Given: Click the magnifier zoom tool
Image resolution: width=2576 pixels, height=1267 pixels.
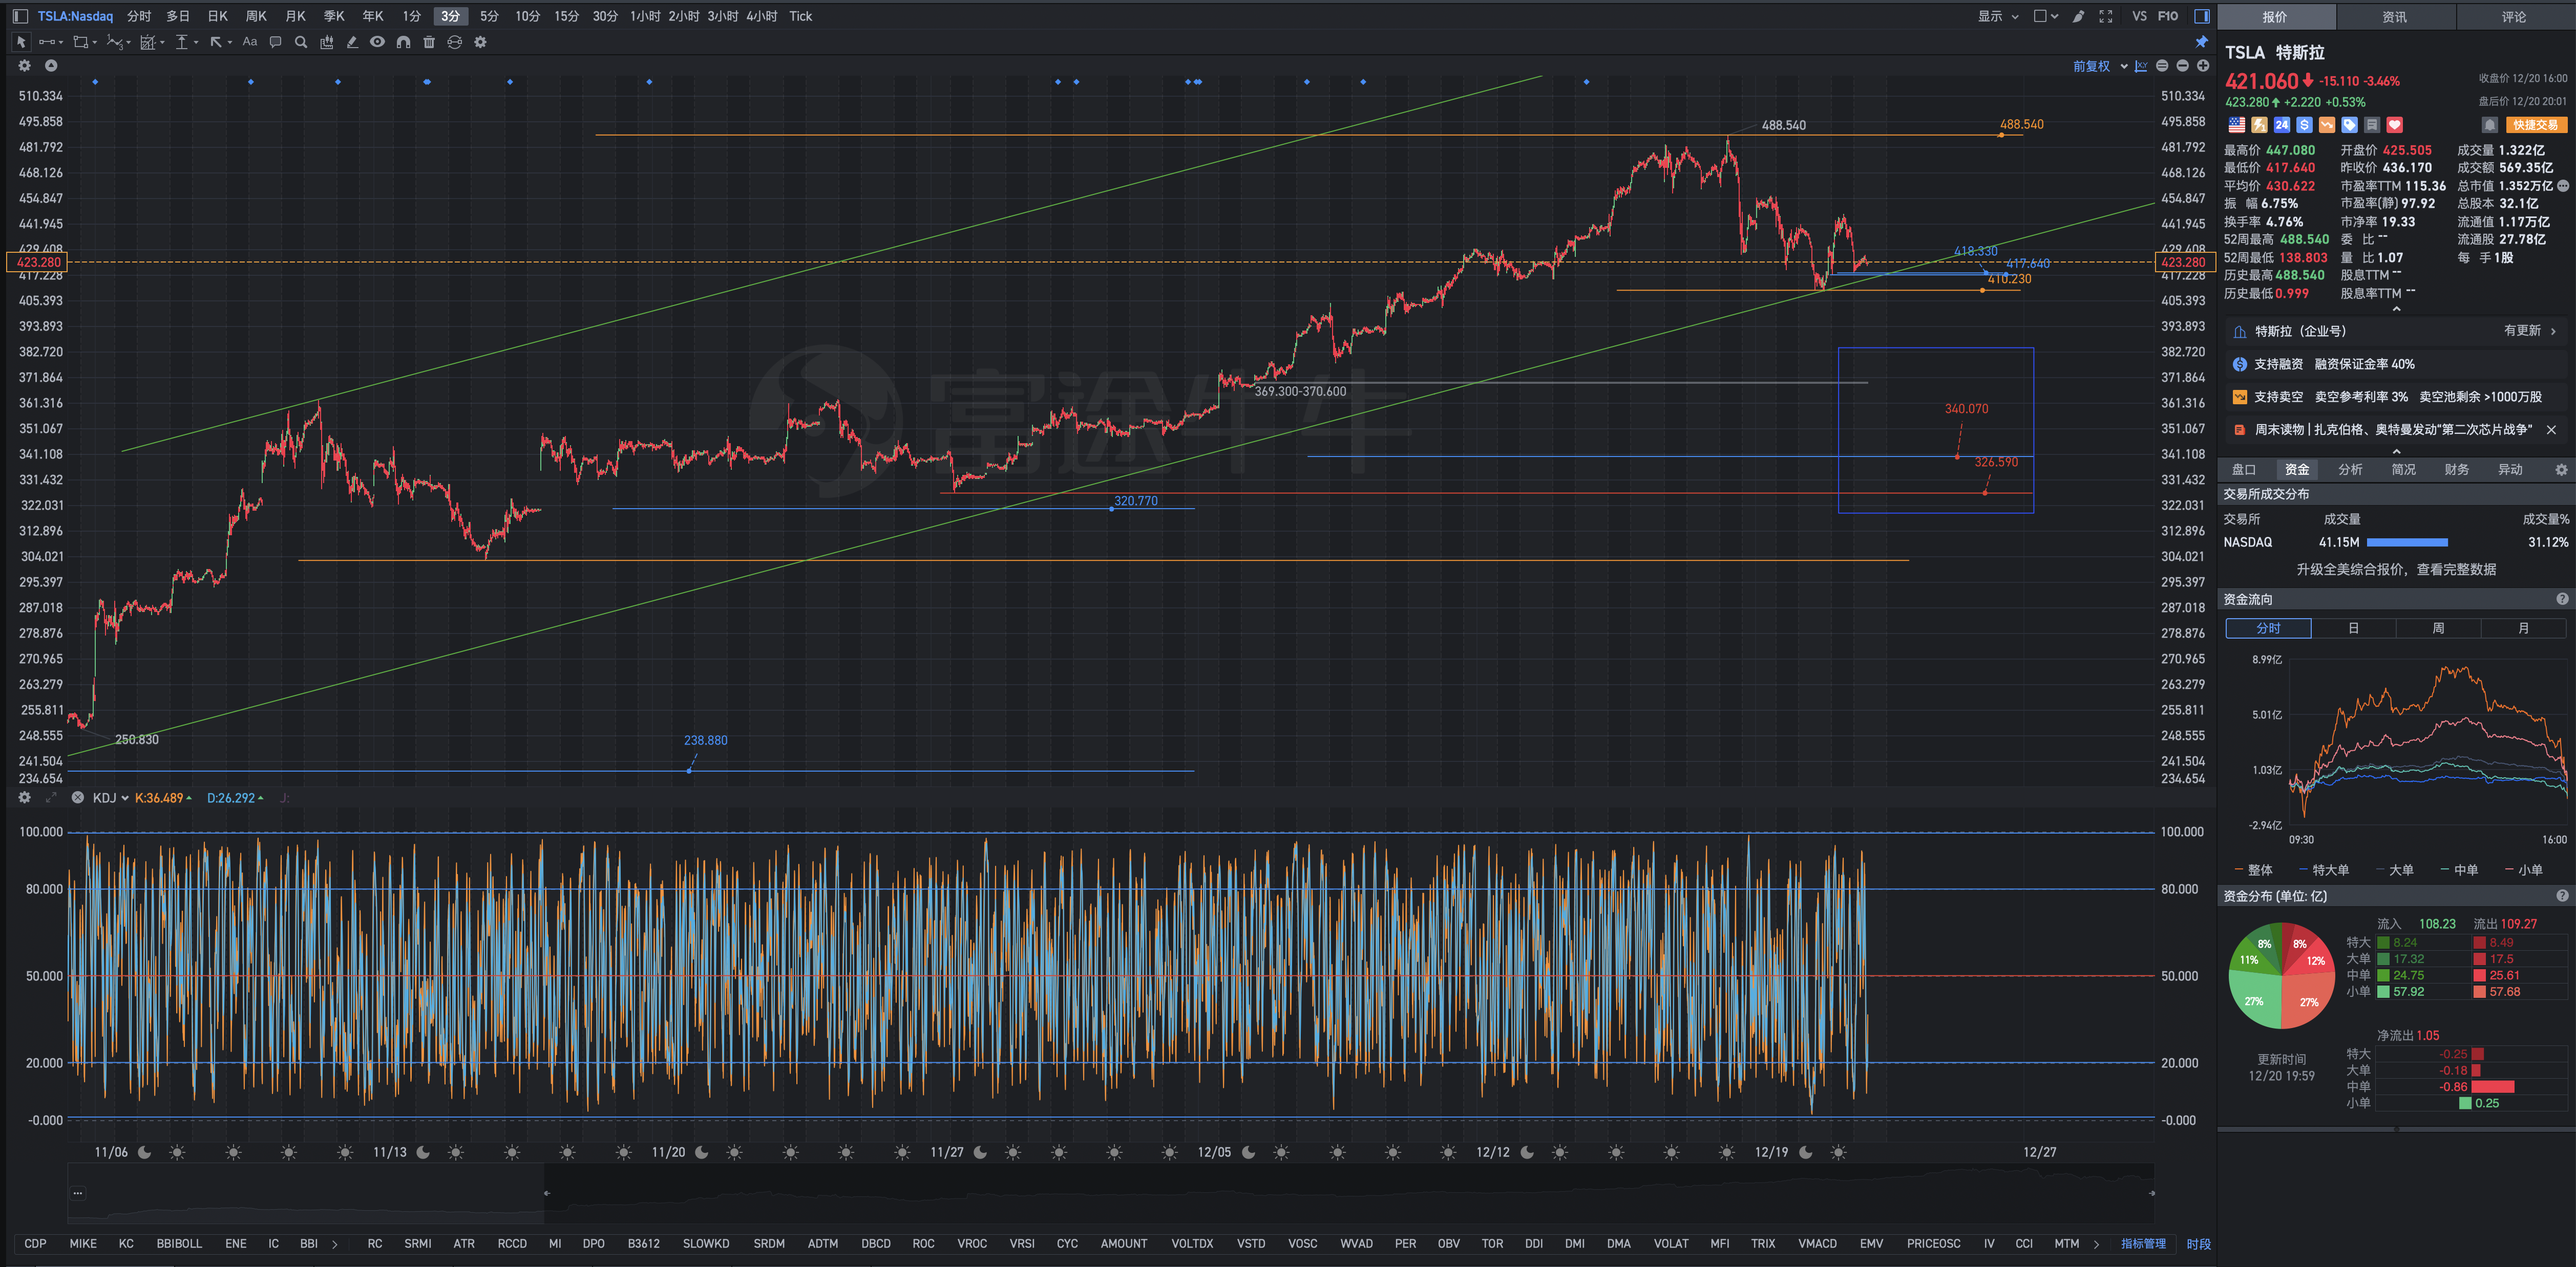Looking at the screenshot, I should 300,42.
